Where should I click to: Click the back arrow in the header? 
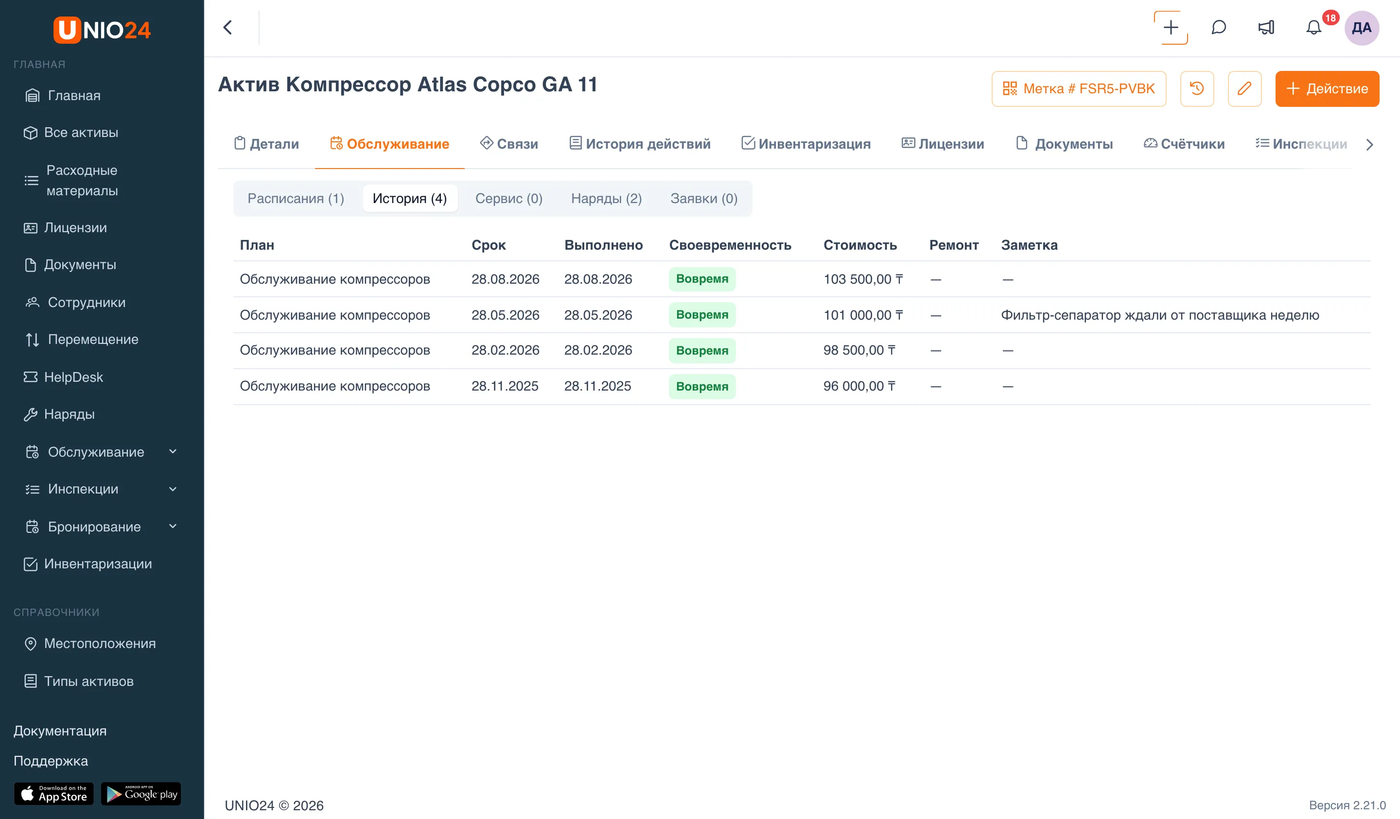228,28
